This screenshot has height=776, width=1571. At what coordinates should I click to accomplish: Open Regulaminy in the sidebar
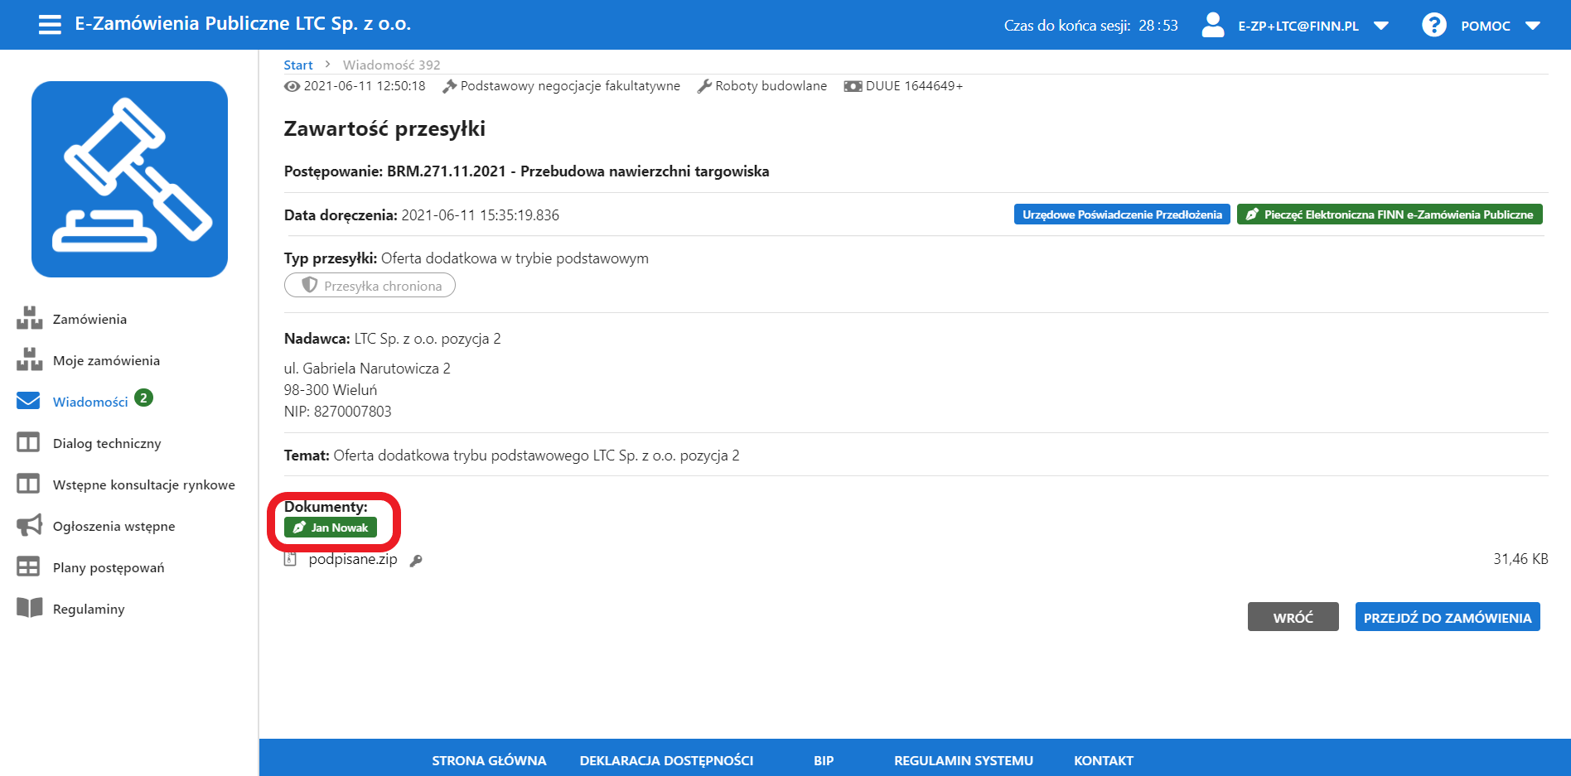point(89,609)
